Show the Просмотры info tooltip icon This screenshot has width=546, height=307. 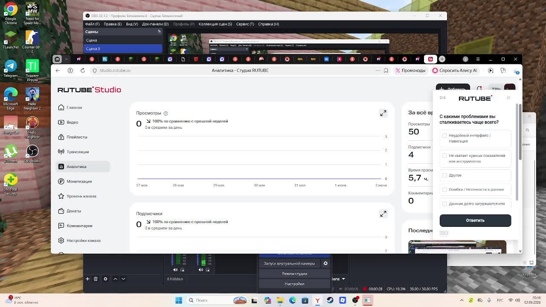[x=166, y=113]
